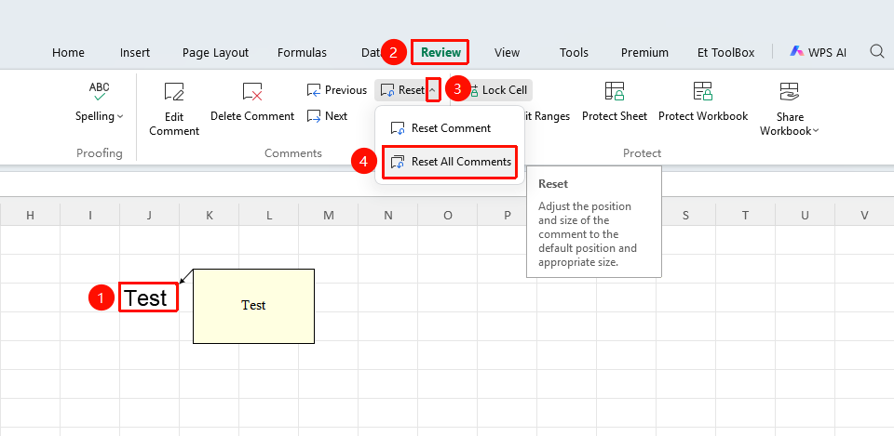Click the Share Workbook icon
This screenshot has height=436, width=894.
(x=790, y=91)
